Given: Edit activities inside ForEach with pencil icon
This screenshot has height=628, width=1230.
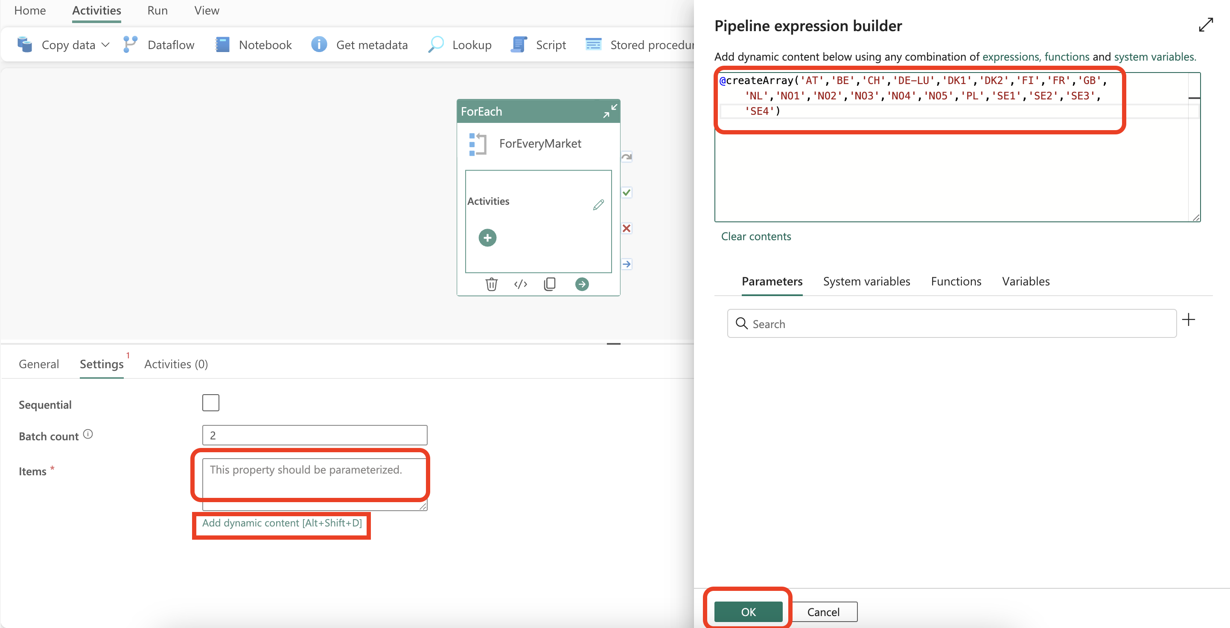Looking at the screenshot, I should [598, 205].
